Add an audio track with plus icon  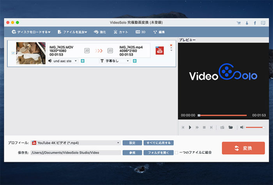pyautogui.click(x=83, y=61)
